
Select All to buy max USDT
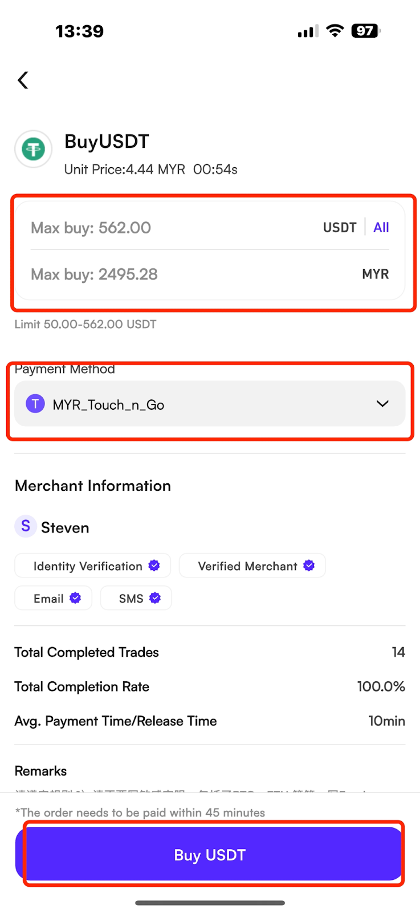coord(381,227)
